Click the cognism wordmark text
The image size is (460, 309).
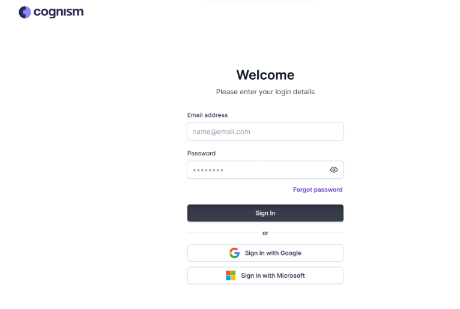pos(59,13)
